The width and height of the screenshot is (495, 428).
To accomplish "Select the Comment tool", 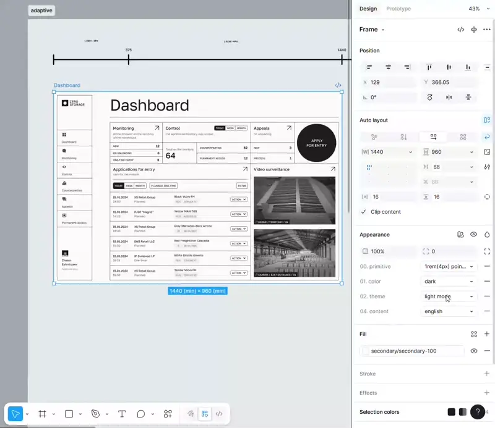I will (x=141, y=414).
